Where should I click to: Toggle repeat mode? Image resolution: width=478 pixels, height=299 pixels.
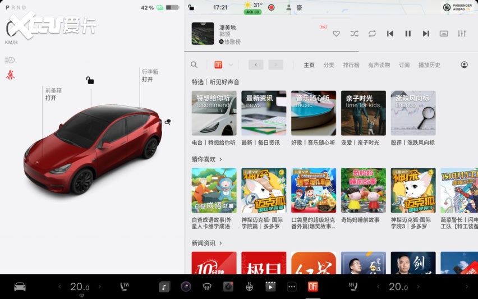(372, 34)
